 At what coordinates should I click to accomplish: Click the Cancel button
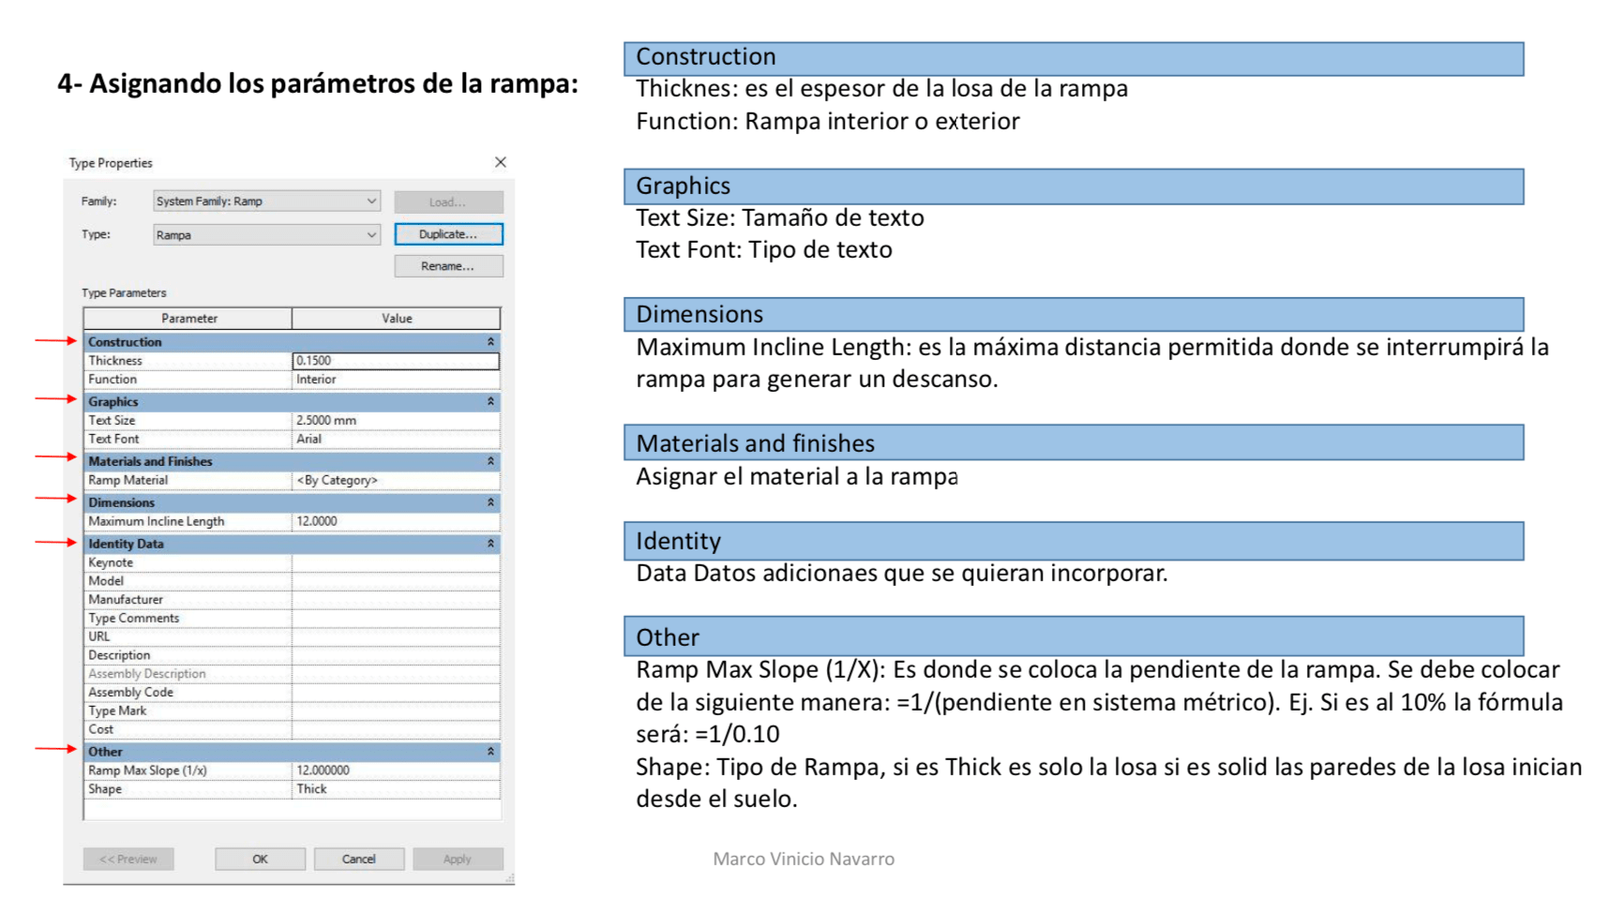[x=358, y=859]
